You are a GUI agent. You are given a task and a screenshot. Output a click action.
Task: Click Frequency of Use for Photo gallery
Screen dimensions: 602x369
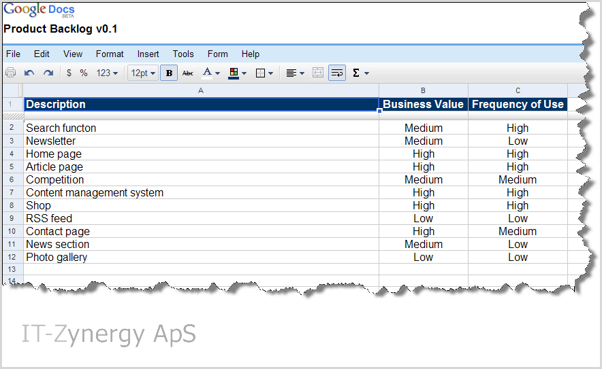[518, 257]
